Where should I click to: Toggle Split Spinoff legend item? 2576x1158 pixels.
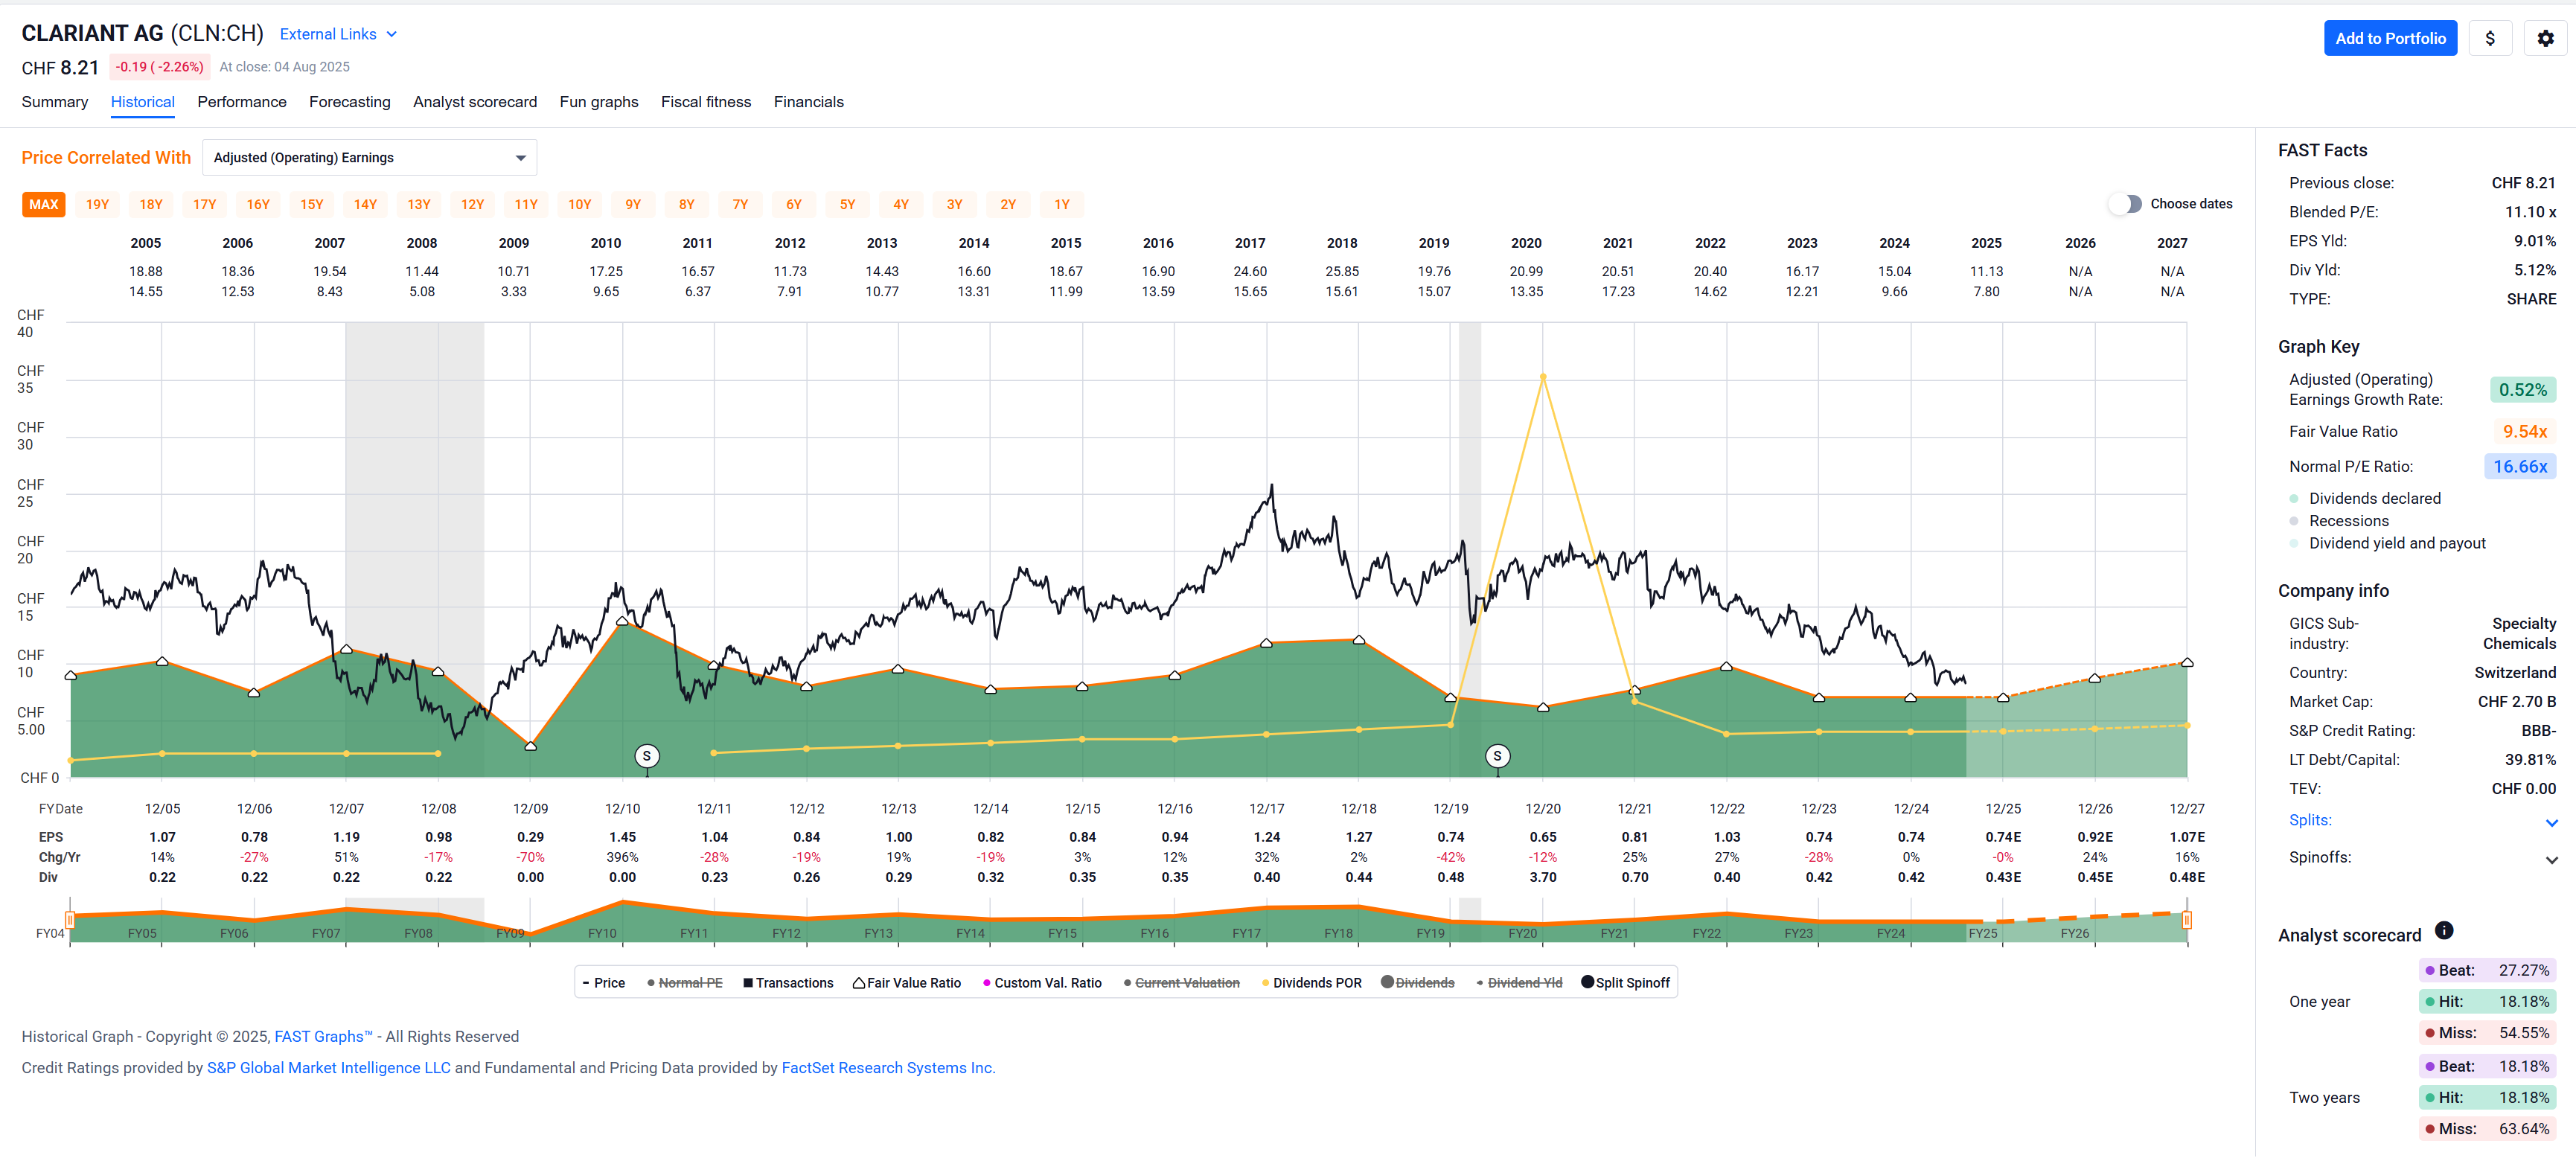[1626, 983]
